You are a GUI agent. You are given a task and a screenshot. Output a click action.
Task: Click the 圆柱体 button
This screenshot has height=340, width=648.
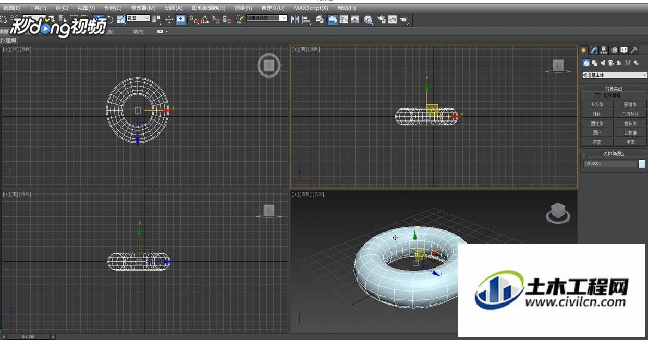pos(597,124)
